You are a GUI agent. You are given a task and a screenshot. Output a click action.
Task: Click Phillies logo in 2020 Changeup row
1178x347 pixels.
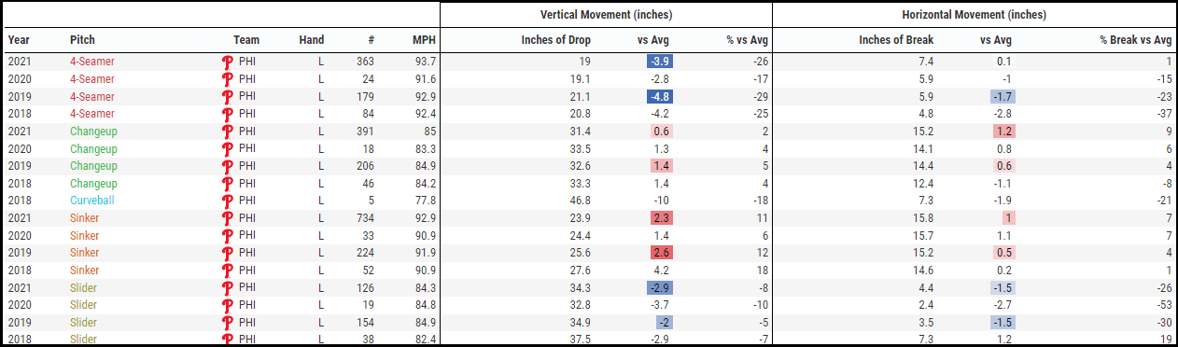226,149
